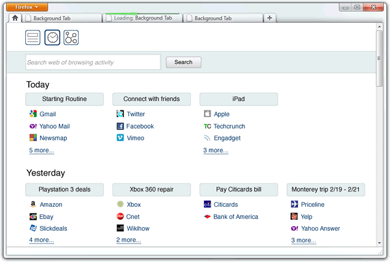Switch to the loading Background Tab

point(143,18)
